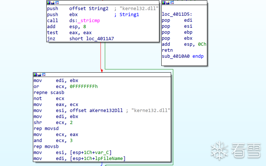Select the 'not ecx' line
The width and height of the screenshot is (266, 166).
click(x=49, y=98)
